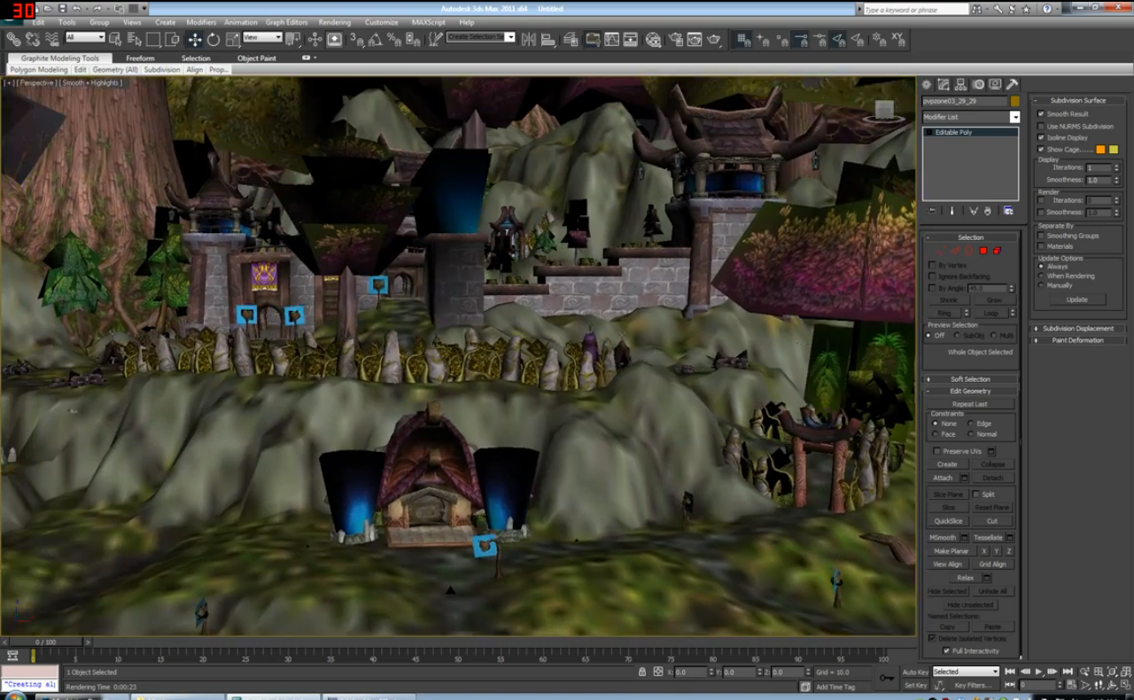Open the Rendering menu
This screenshot has width=1134, height=700.
point(334,22)
